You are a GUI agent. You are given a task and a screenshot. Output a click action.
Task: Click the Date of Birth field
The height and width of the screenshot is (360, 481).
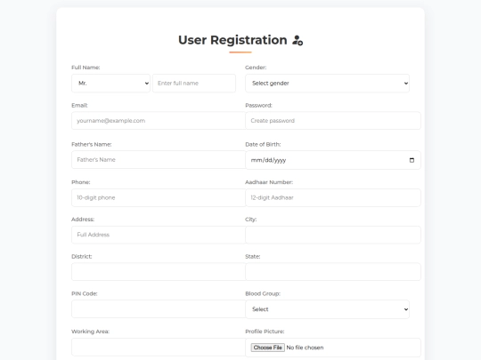[x=333, y=160]
